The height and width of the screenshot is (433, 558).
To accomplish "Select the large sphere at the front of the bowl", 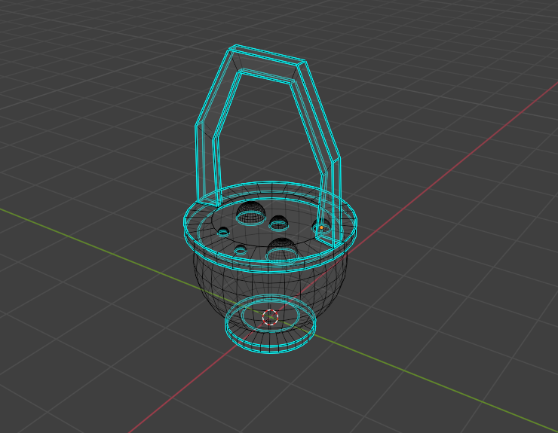I will [282, 250].
